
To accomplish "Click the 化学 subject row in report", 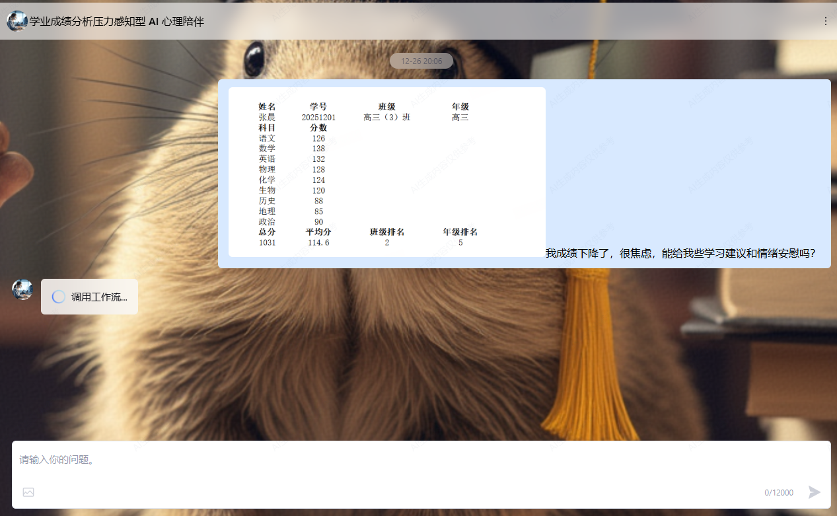I will pos(292,180).
